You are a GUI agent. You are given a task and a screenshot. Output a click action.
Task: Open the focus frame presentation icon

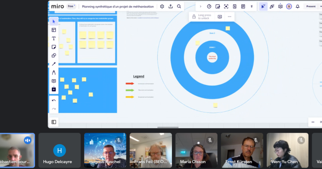point(226,6)
